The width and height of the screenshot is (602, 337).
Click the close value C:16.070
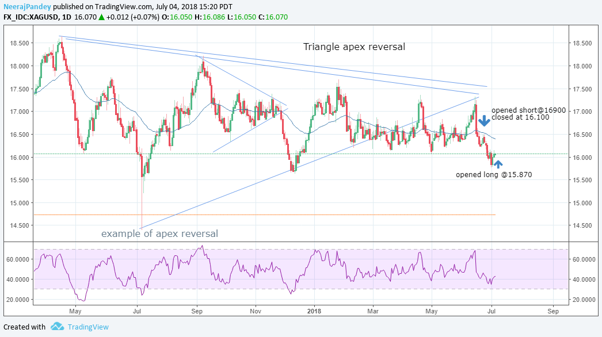pyautogui.click(x=273, y=17)
